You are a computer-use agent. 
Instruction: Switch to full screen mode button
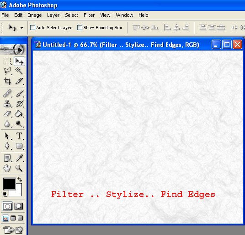pos(20,218)
